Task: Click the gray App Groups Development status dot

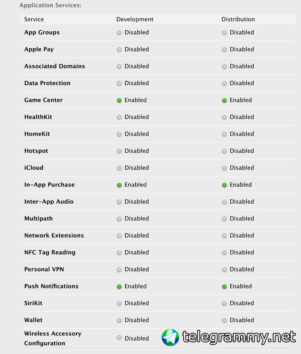Action: 119,33
